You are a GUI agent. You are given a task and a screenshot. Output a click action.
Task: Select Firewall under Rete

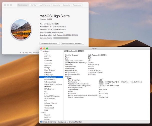47,115
